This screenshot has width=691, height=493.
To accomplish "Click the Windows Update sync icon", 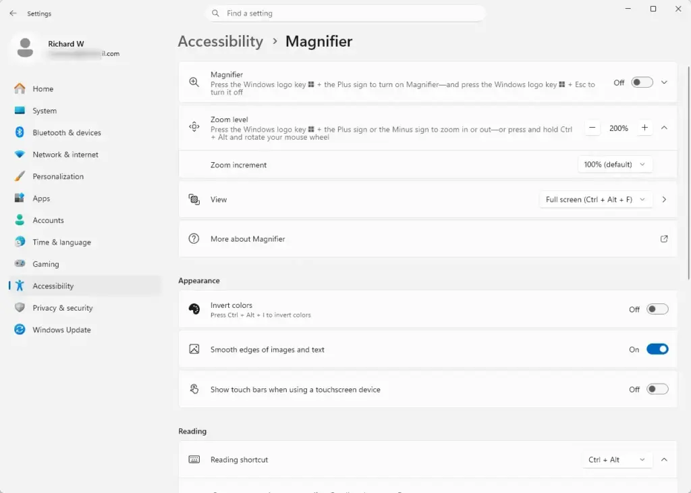I will click(x=20, y=330).
